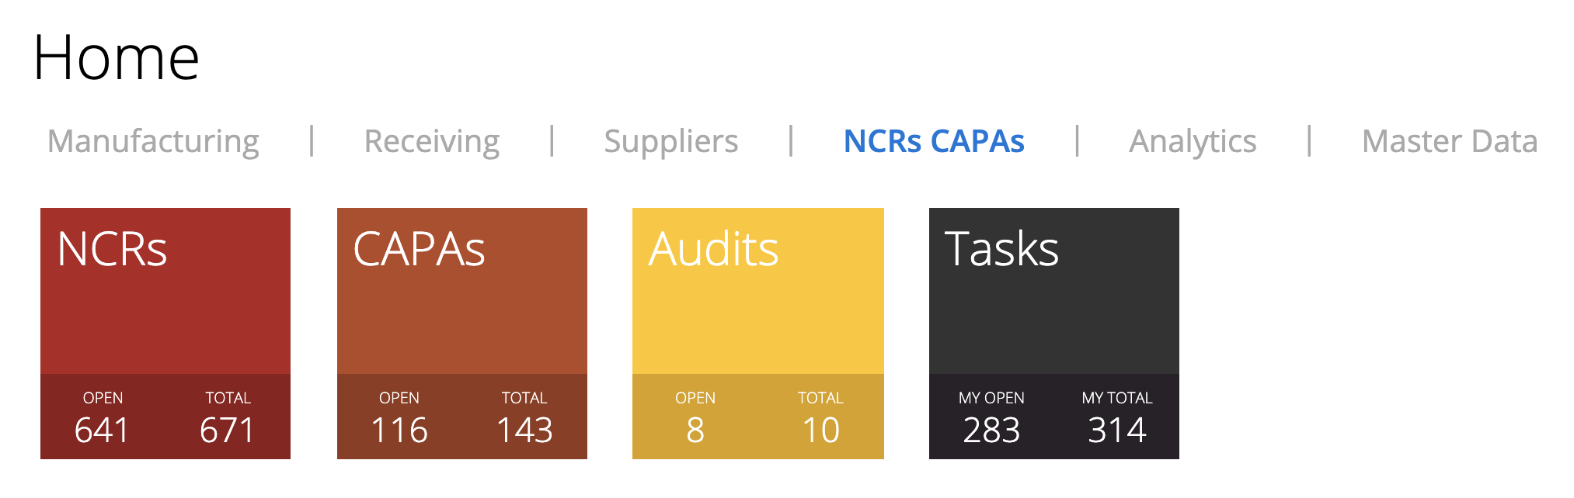
Task: Click the NCRs title on the red tile
Action: (x=112, y=249)
